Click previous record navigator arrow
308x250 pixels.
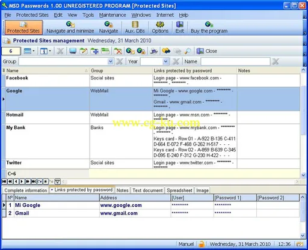coord(16,181)
